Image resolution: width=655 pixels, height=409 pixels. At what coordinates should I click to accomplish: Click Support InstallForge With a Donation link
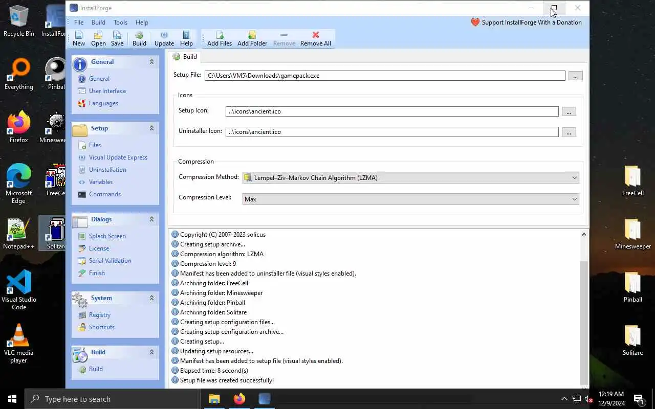click(x=527, y=22)
